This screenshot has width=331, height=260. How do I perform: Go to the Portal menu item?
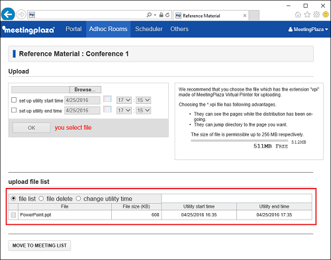[x=73, y=29]
